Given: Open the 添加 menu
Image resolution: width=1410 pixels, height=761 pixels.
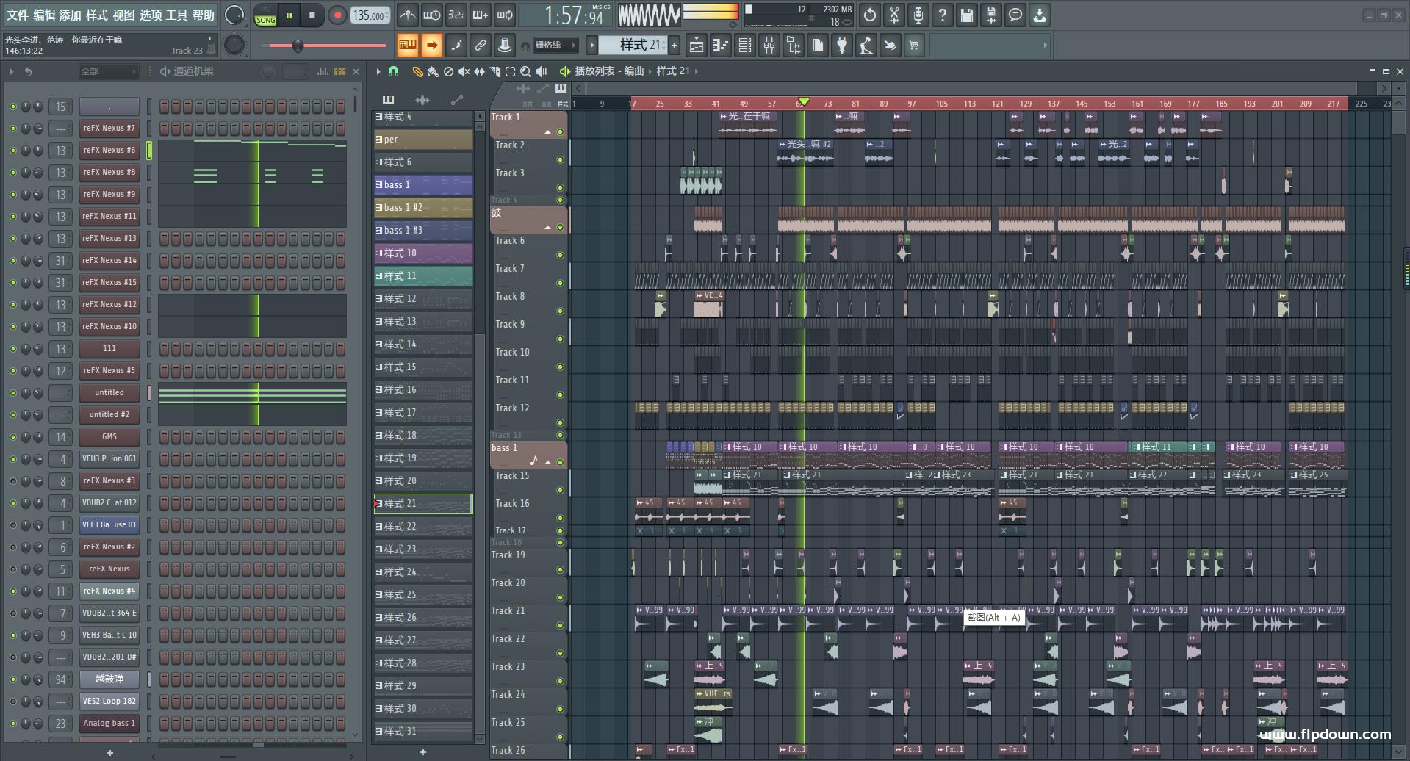Looking at the screenshot, I should click(71, 15).
